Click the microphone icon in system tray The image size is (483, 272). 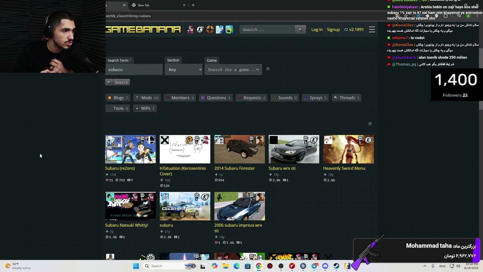(x=433, y=266)
